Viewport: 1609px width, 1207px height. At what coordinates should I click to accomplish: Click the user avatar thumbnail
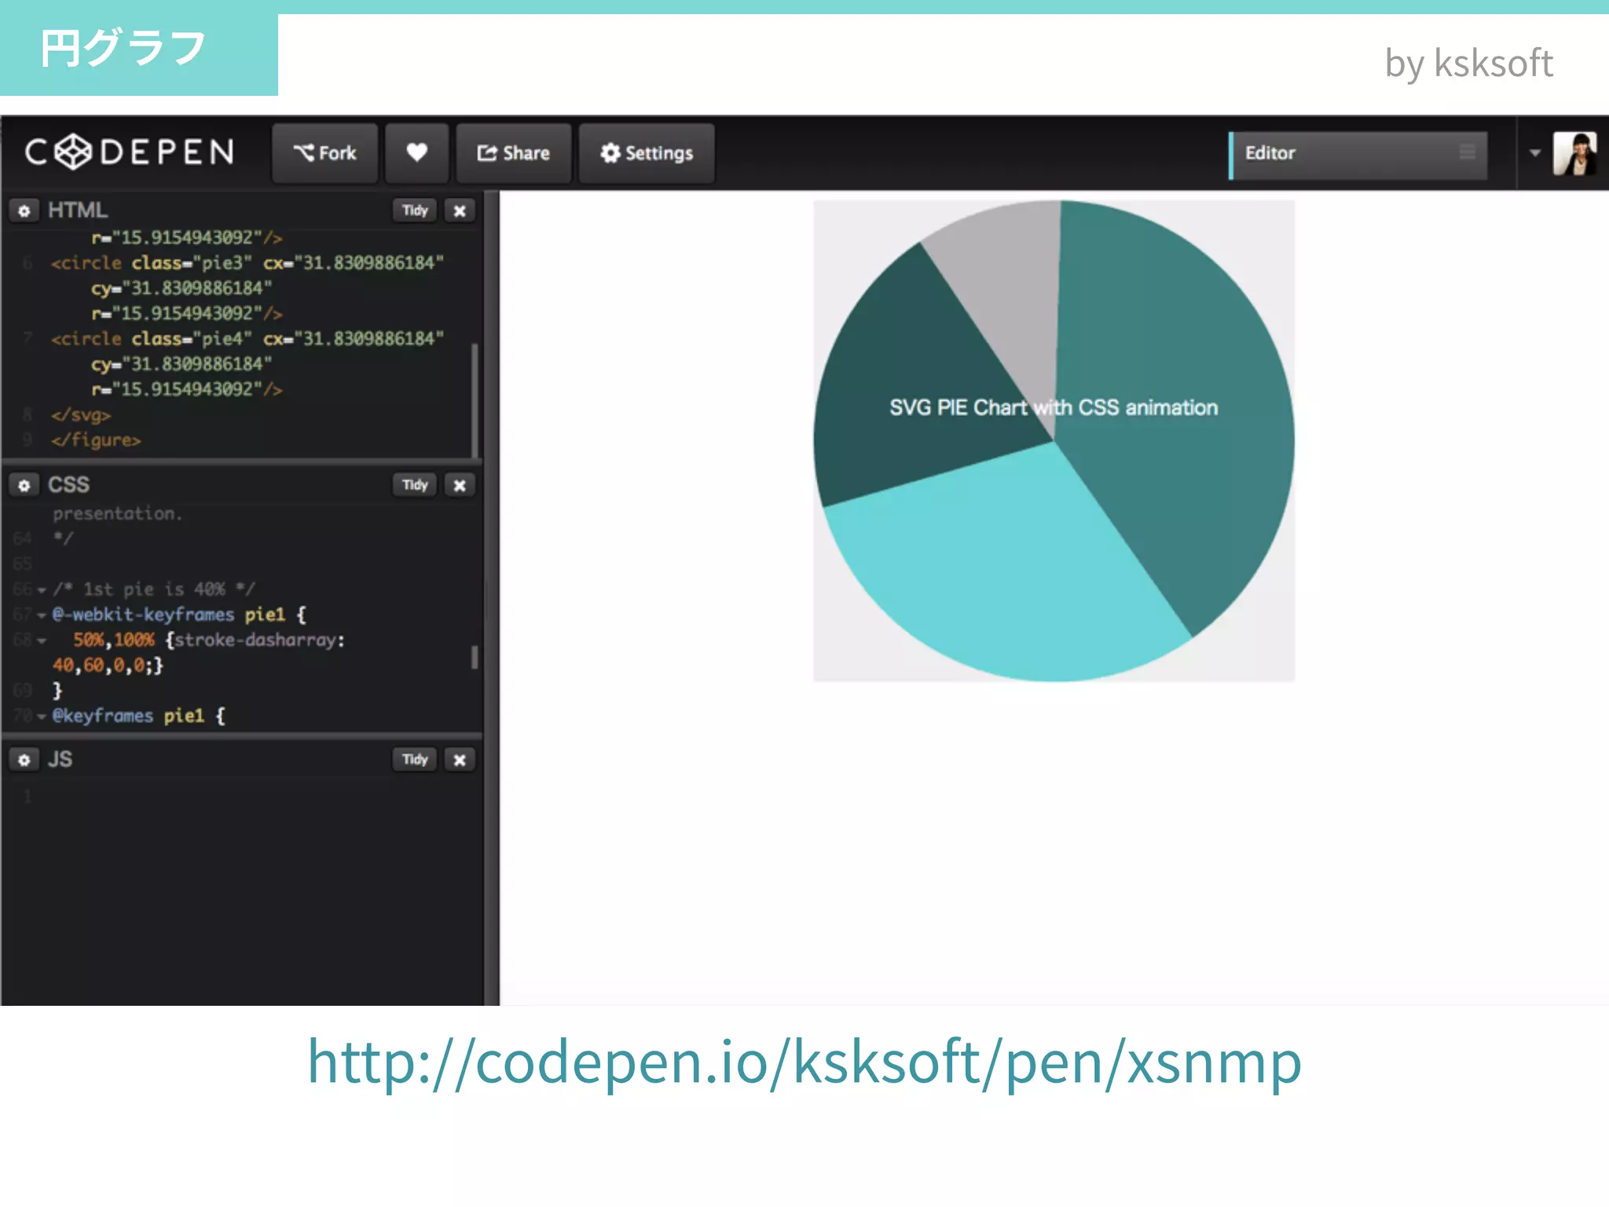[1574, 152]
